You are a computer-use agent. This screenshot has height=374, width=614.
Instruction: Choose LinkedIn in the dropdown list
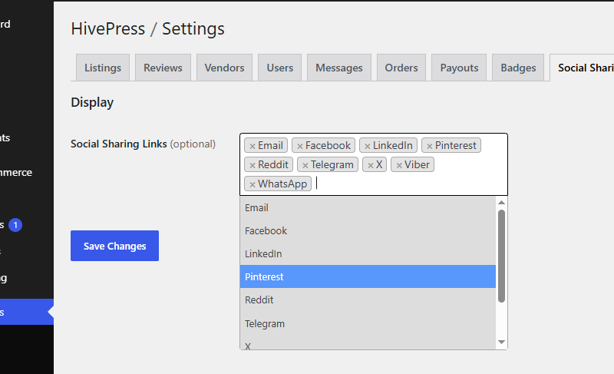(368, 253)
